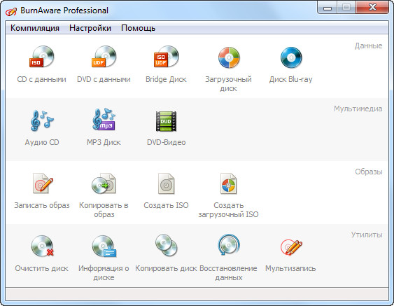Launch DVD с данными UDF disc tool
Image resolution: width=394 pixels, height=306 pixels.
pyautogui.click(x=104, y=57)
